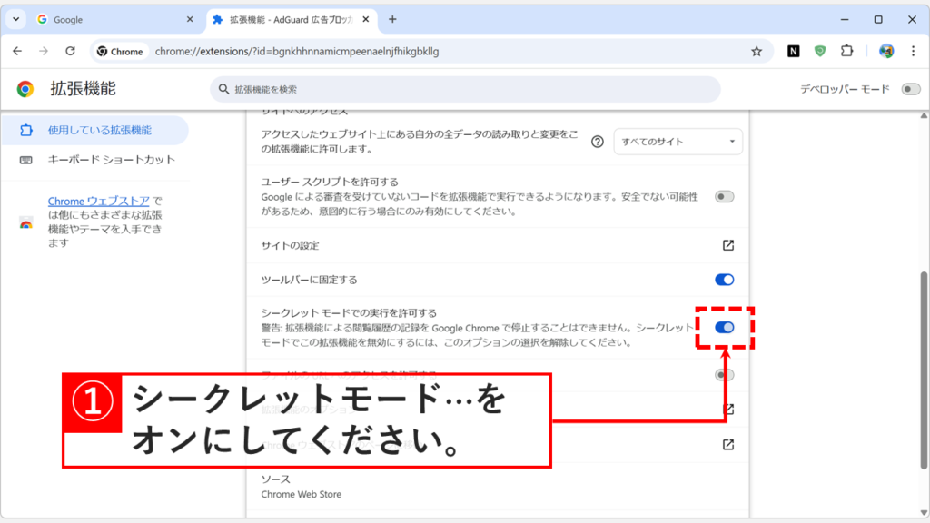The width and height of the screenshot is (930, 523).
Task: Click the back navigation arrow
Action: tap(18, 51)
